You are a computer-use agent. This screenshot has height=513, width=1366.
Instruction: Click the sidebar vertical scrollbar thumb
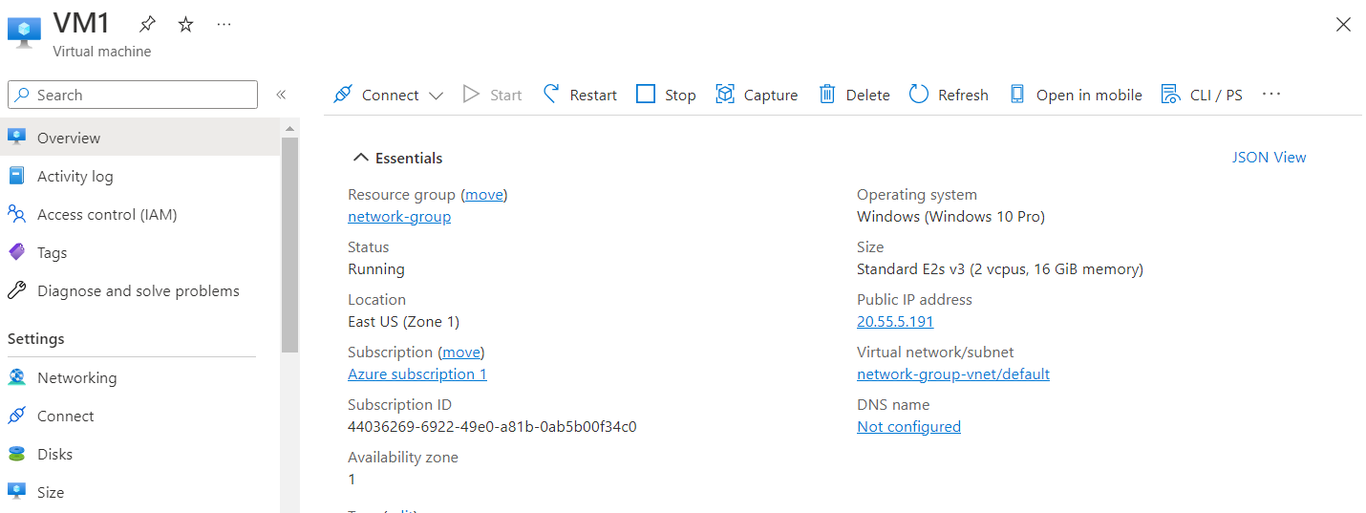(x=289, y=245)
